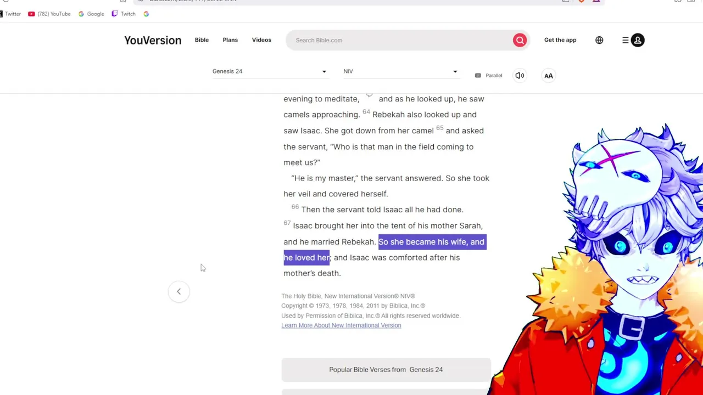Open the hamburger menu icon
This screenshot has height=395, width=703.
[x=625, y=40]
